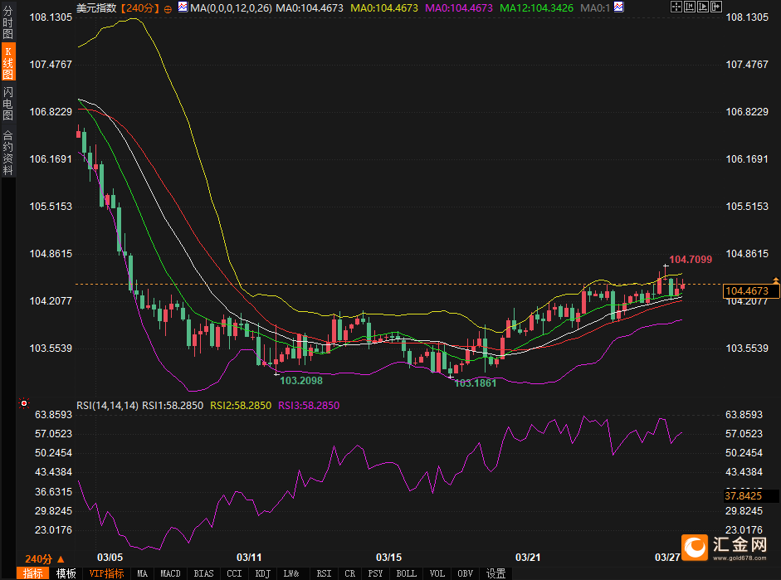Click the 108.1305 left axis price

tap(51, 17)
